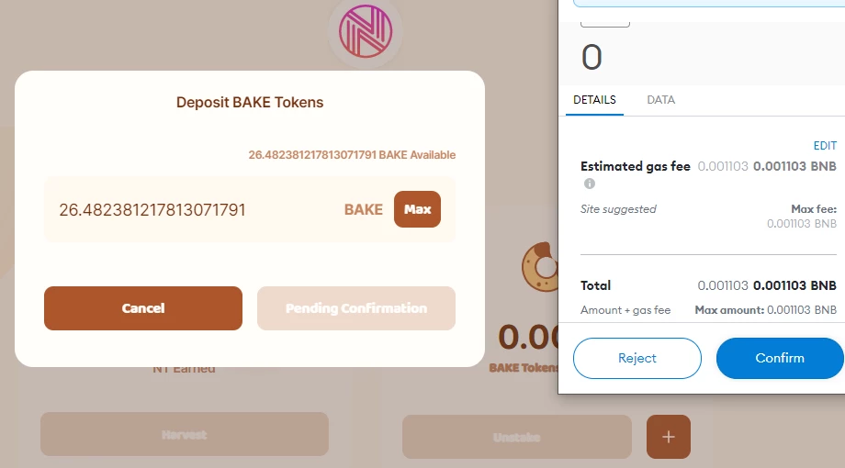Click the Unstake button
The width and height of the screenshot is (845, 468).
pos(517,437)
